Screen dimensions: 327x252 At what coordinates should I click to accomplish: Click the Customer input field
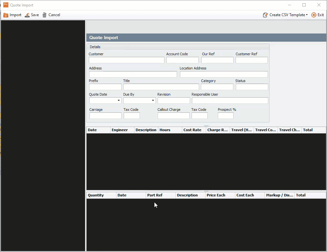click(127, 60)
